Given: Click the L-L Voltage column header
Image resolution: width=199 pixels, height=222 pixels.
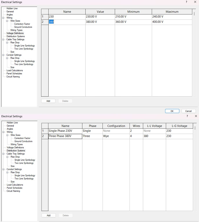Looking at the screenshot, I should pos(154,126).
